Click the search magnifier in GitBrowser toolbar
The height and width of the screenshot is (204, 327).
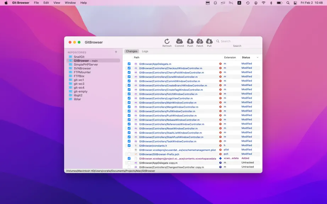pyautogui.click(x=218, y=41)
